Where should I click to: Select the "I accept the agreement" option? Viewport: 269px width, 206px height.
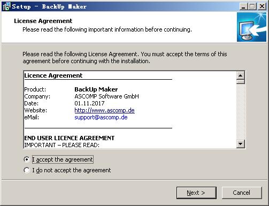[x=59, y=159]
